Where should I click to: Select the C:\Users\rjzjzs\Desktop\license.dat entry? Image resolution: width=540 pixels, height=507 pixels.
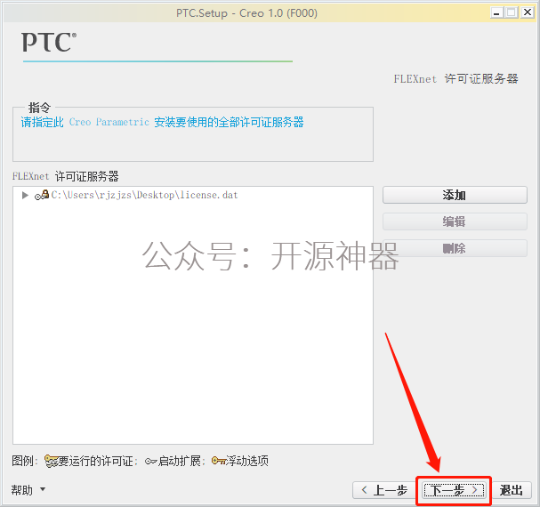pyautogui.click(x=144, y=195)
